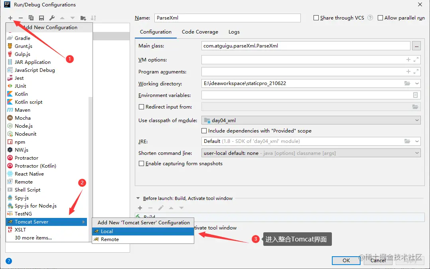This screenshot has width=430, height=269.
Task: Open the Logs tab
Action: pyautogui.click(x=234, y=32)
